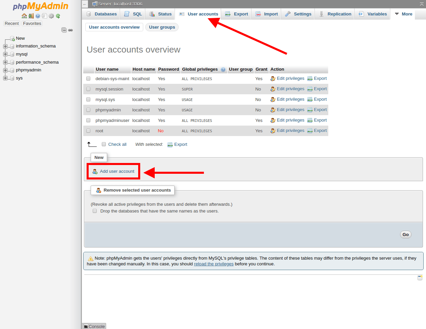Click the Add user account link
Screen dimensions: 426x329
coord(117,171)
